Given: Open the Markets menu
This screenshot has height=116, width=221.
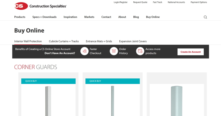Looking at the screenshot, I should point(89,17).
